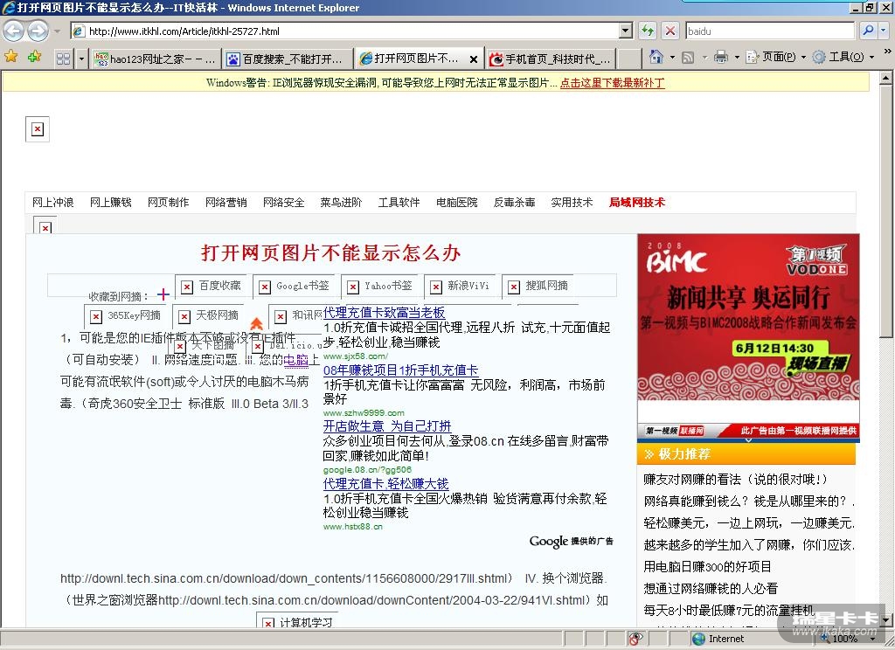895x650 pixels.
Task: Click the vertical scrollbar up arrow
Action: (886, 78)
